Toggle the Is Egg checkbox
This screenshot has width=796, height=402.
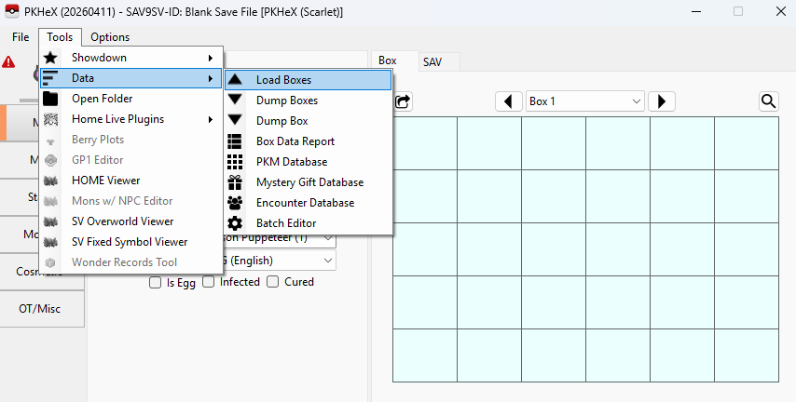(156, 282)
